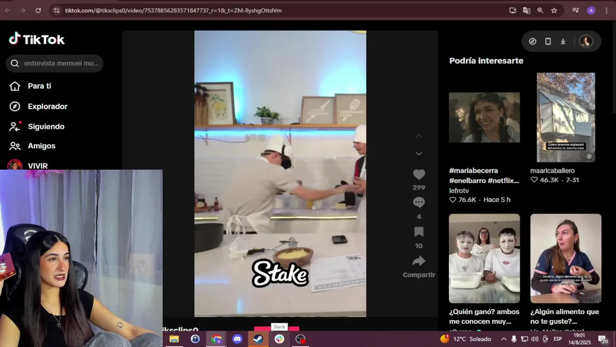Click download desktop app icon in top pill
Image resolution: width=616 pixels, height=347 pixels.
click(563, 41)
